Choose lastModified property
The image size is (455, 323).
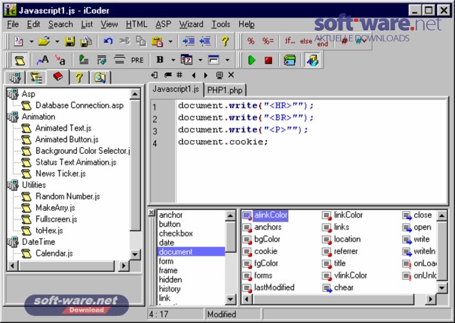click(274, 287)
